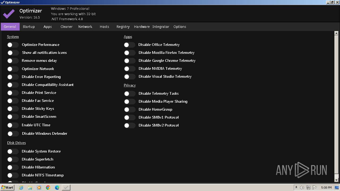Viewport: 340px width, 191px height.
Task: Toggle Disable Fax Service
Action: (13, 101)
